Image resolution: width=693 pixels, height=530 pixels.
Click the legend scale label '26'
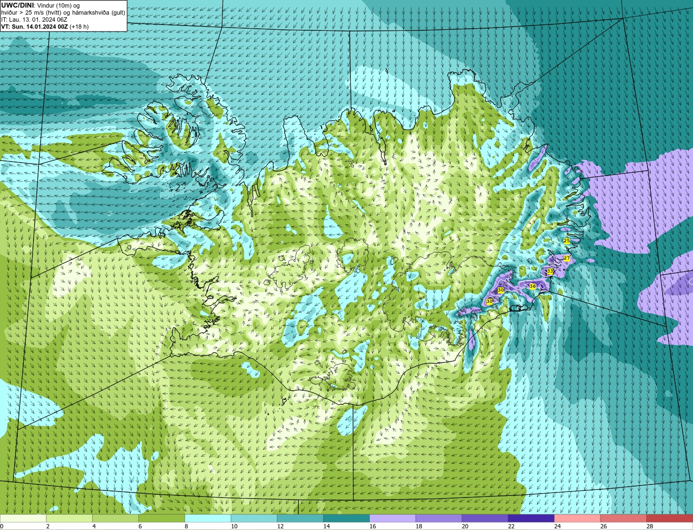[x=604, y=526]
